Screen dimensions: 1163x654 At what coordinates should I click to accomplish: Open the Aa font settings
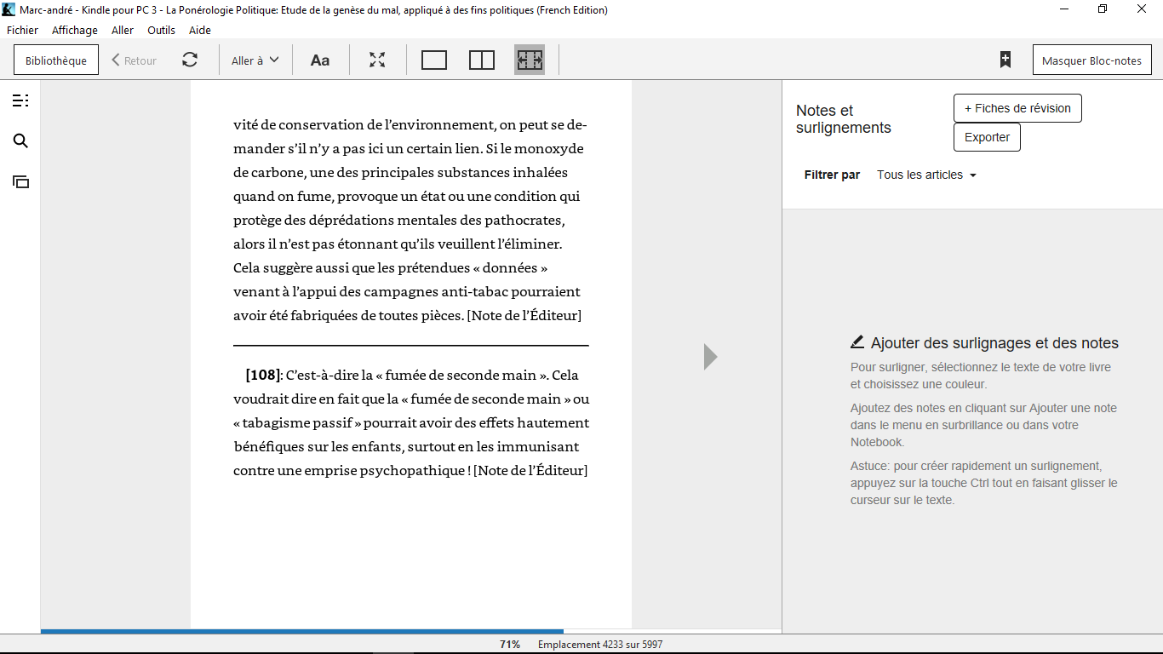coord(320,60)
